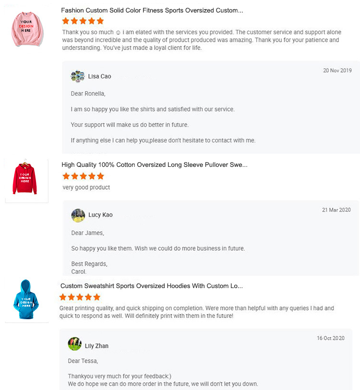
Task: Click Lisa Cao's avatar icon
Action: (x=78, y=76)
